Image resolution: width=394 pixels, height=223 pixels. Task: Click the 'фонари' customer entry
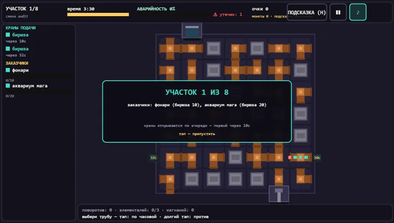(x=39, y=75)
